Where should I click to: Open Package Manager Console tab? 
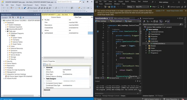(111, 96)
